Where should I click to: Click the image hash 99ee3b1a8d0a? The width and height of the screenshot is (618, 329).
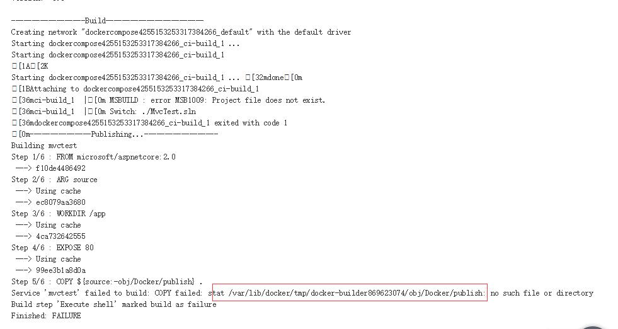[60, 270]
